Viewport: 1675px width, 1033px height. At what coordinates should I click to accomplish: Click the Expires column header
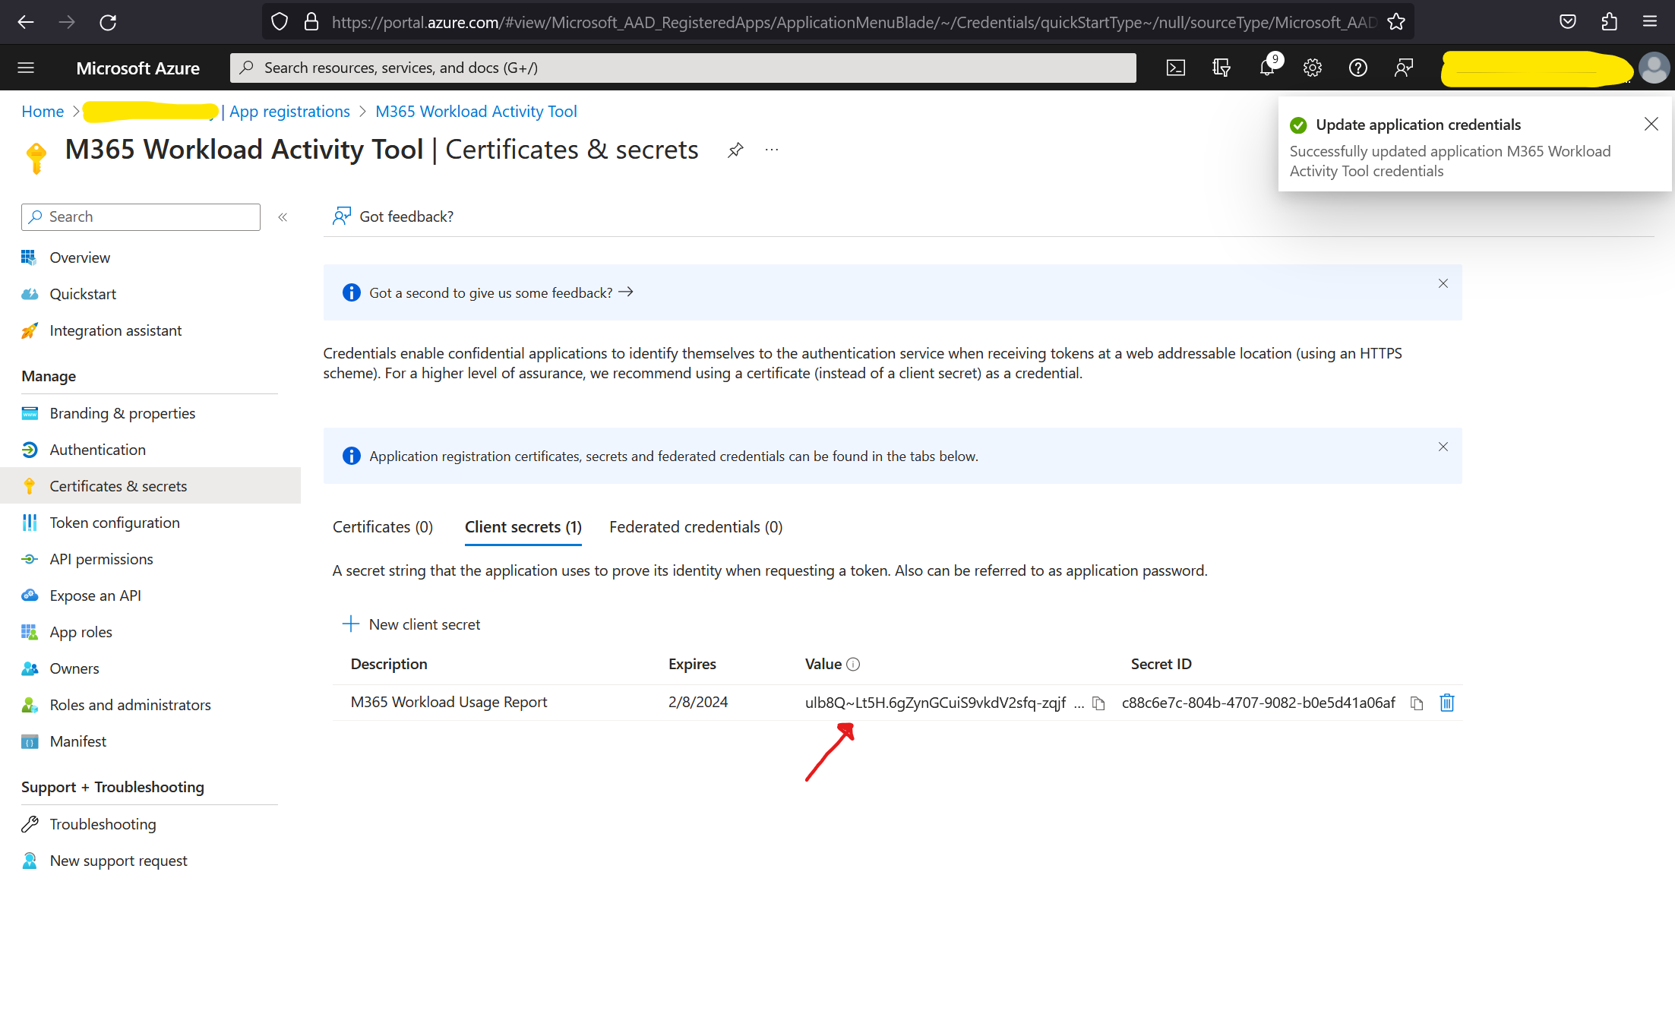click(692, 665)
